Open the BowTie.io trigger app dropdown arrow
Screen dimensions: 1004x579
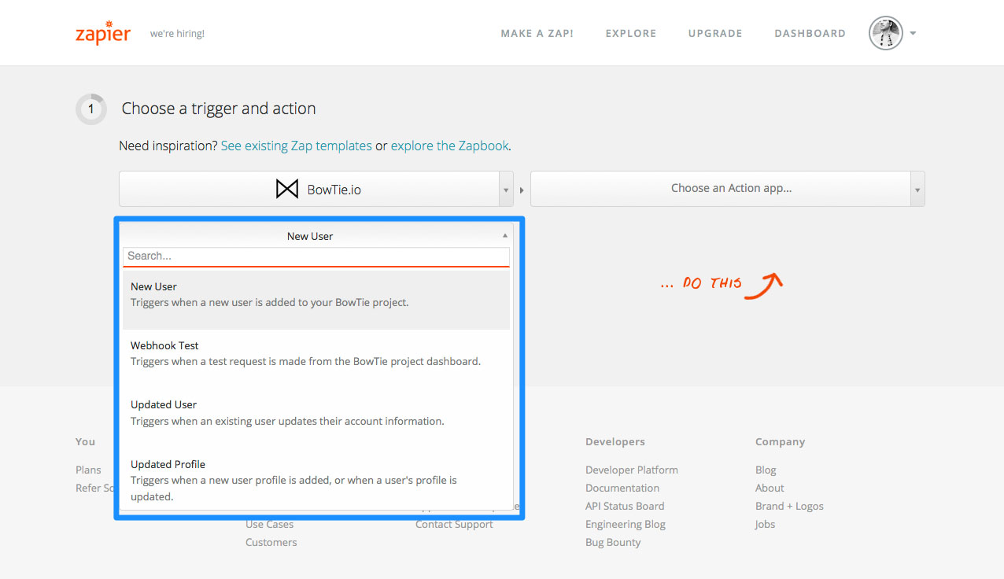[x=505, y=190]
